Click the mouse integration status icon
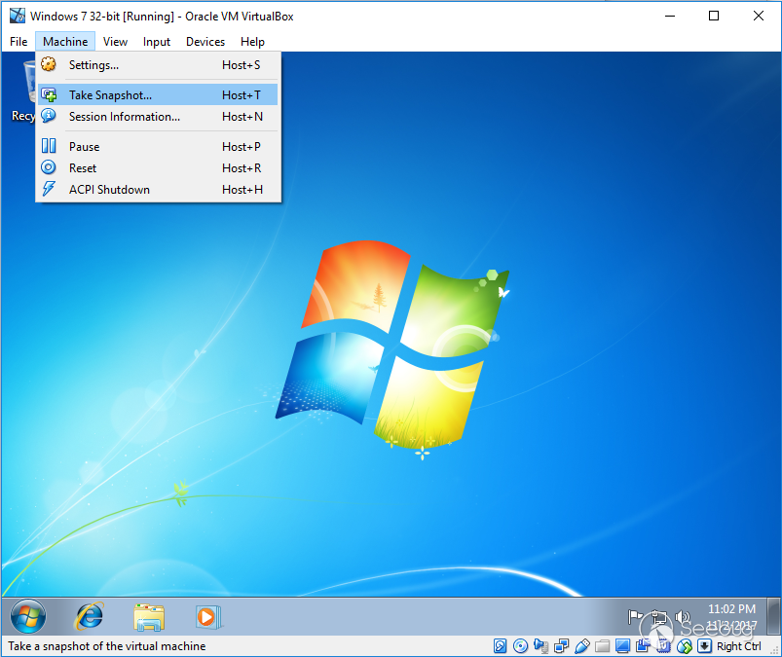782x657 pixels. [x=685, y=646]
